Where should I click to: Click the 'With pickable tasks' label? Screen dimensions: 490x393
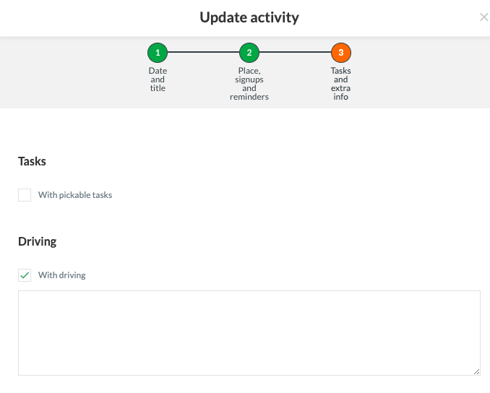[x=75, y=195]
